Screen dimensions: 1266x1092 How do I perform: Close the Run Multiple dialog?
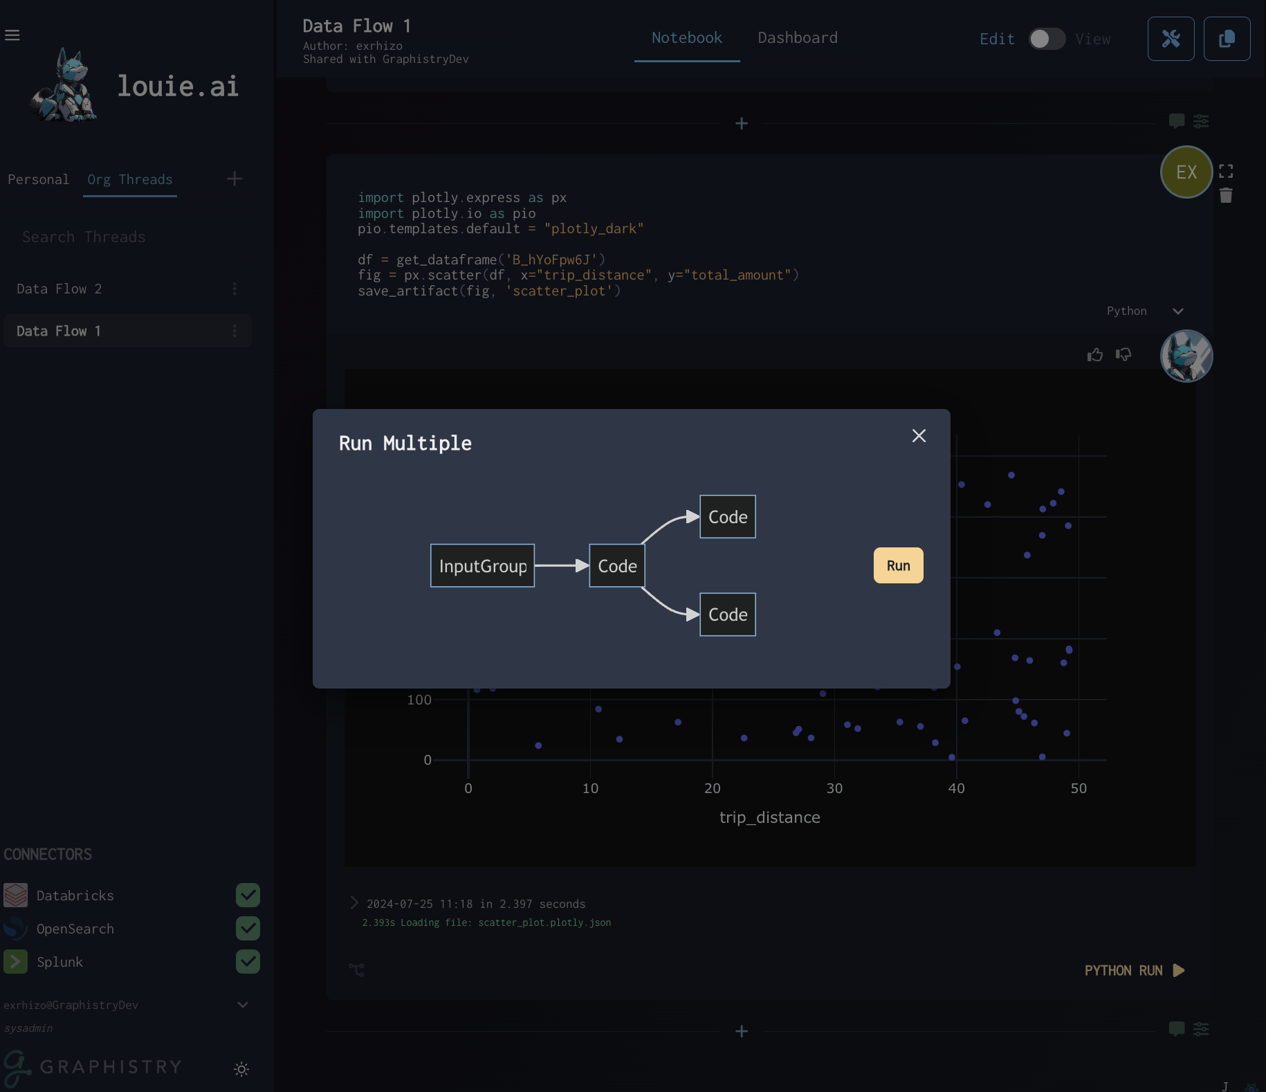click(x=919, y=435)
